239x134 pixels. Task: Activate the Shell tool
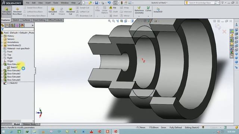coord(114,16)
